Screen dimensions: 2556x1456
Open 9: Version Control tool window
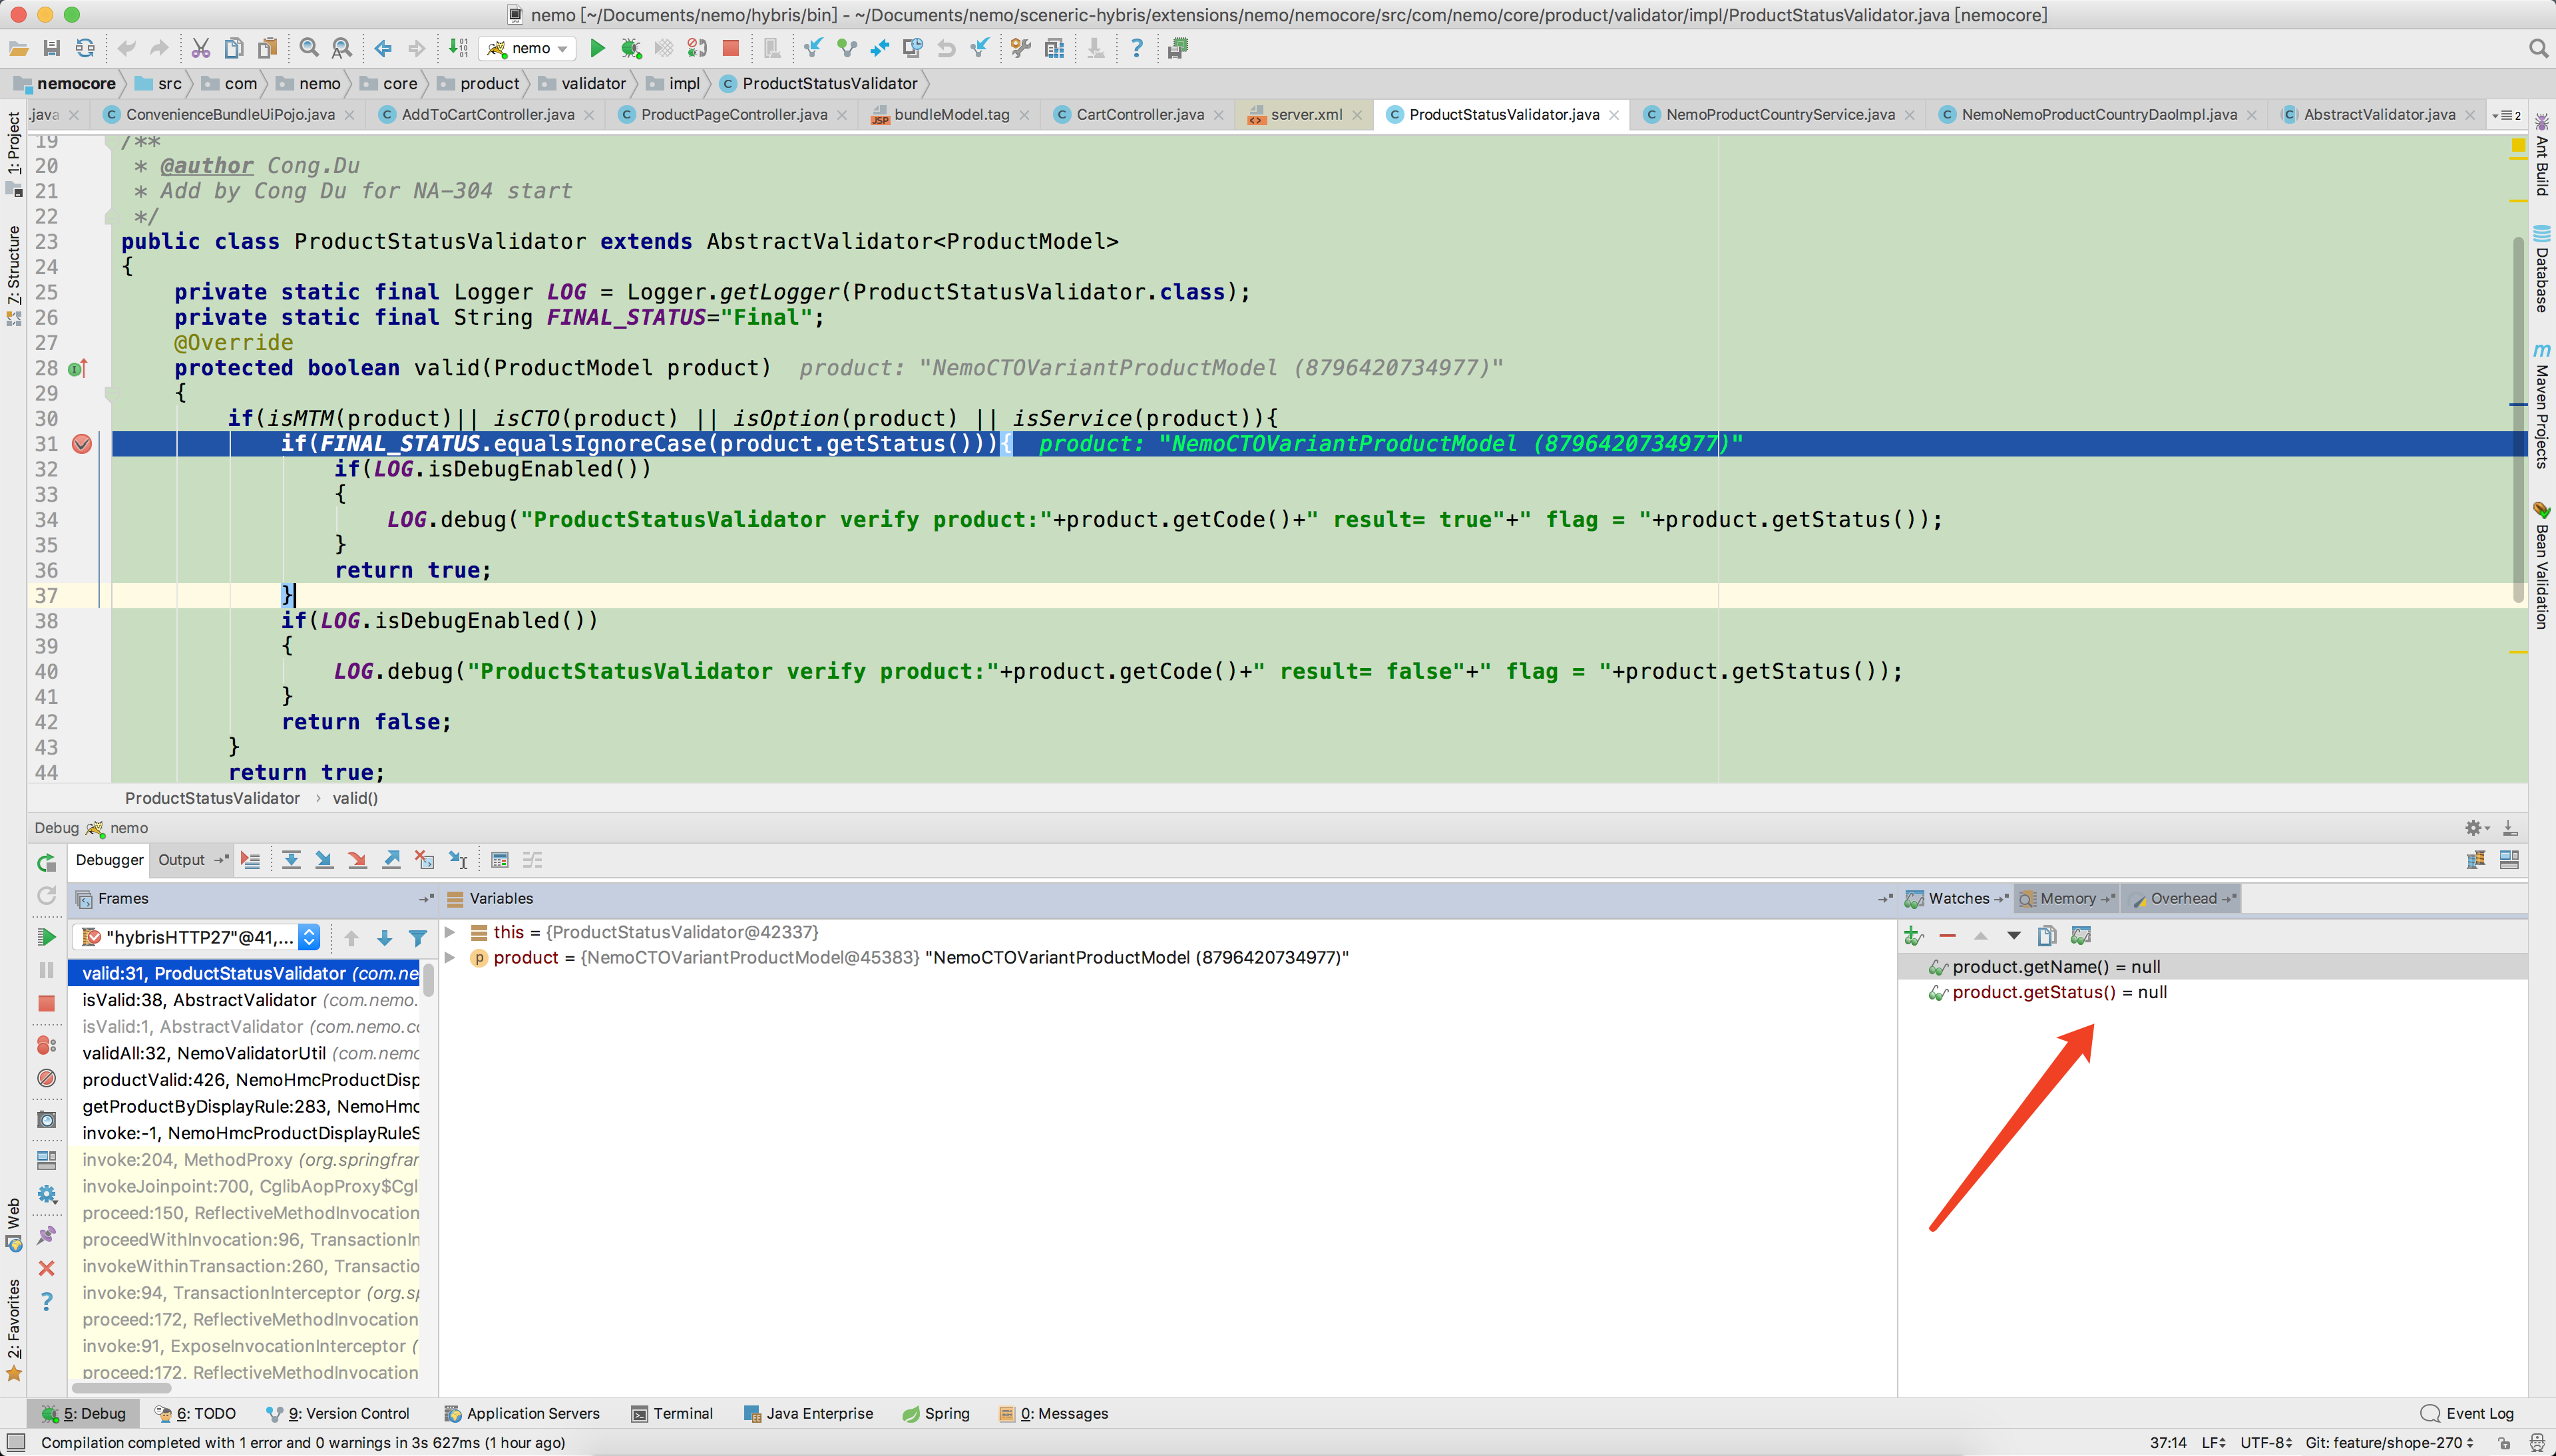coord(338,1413)
